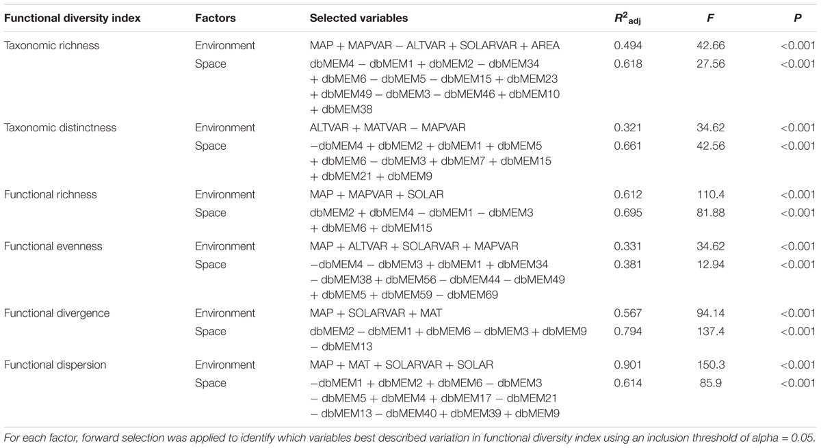Click the Taxonomic distinctness row label
The image size is (821, 448).
click(60, 128)
